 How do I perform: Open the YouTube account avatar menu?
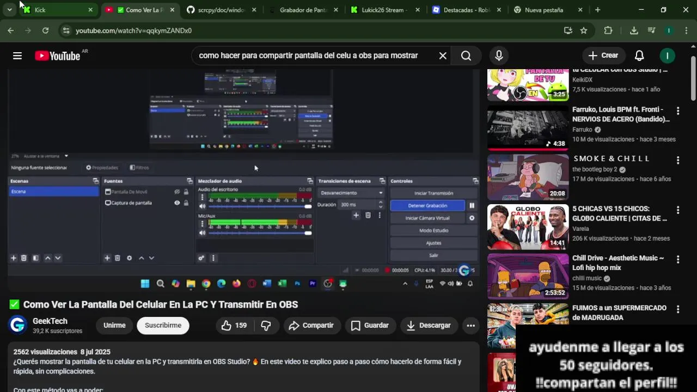point(667,56)
